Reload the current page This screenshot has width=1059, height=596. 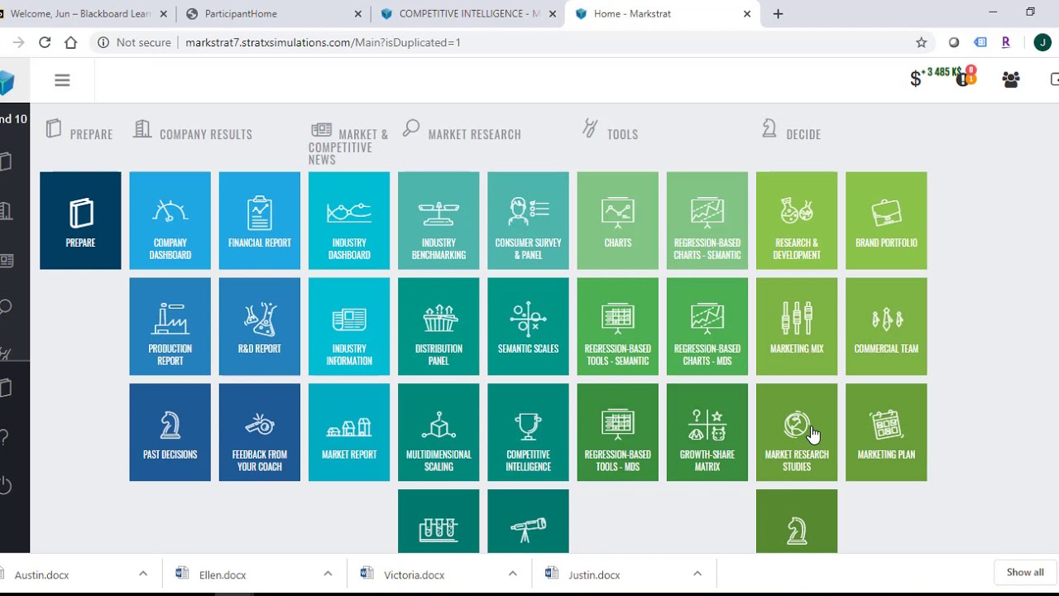pos(45,42)
